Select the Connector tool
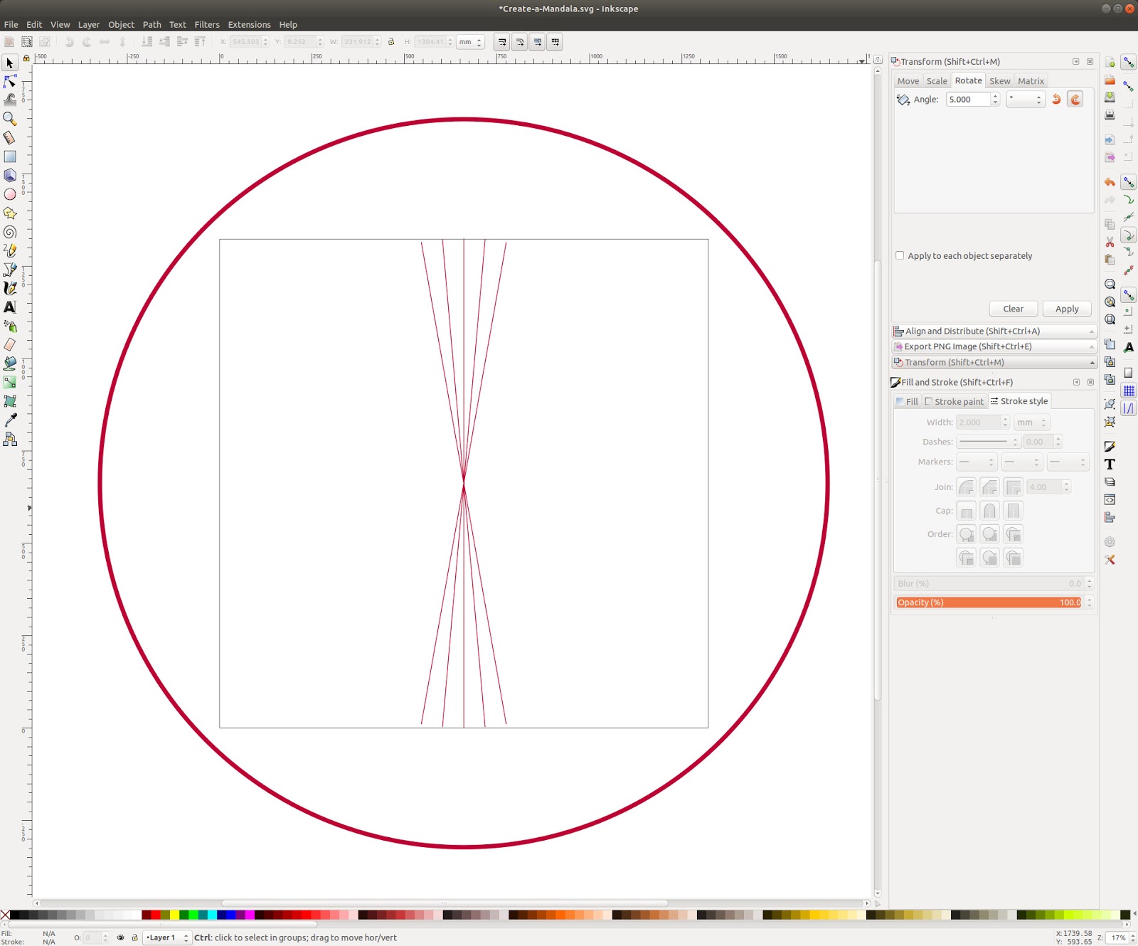The height and width of the screenshot is (946, 1138). (10, 439)
